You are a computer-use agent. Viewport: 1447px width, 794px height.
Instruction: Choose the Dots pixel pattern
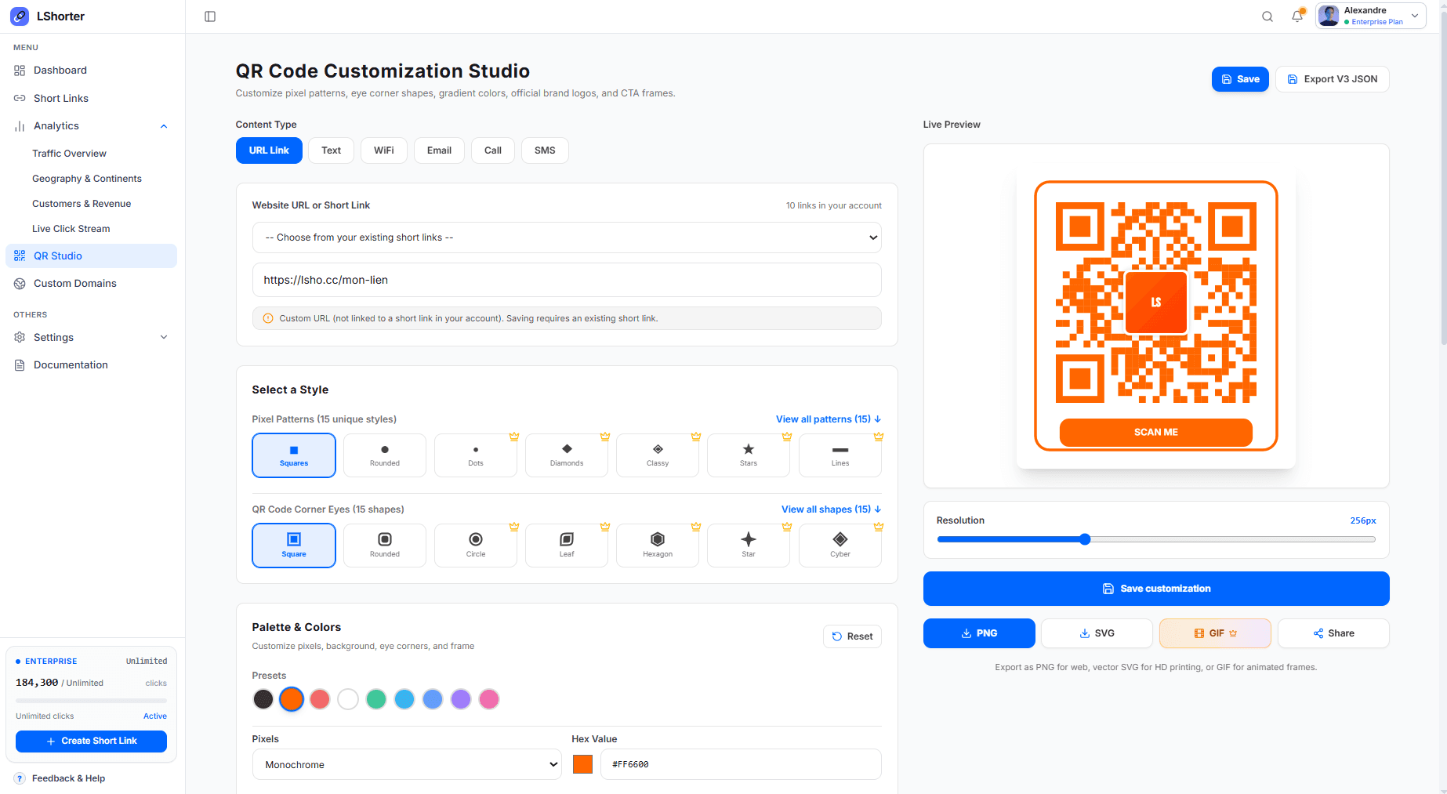pos(476,455)
